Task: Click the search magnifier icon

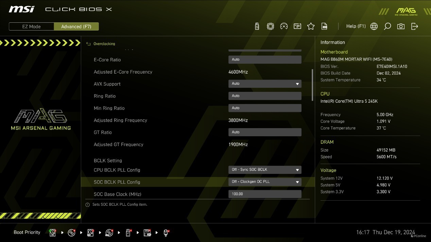Action: (x=387, y=26)
